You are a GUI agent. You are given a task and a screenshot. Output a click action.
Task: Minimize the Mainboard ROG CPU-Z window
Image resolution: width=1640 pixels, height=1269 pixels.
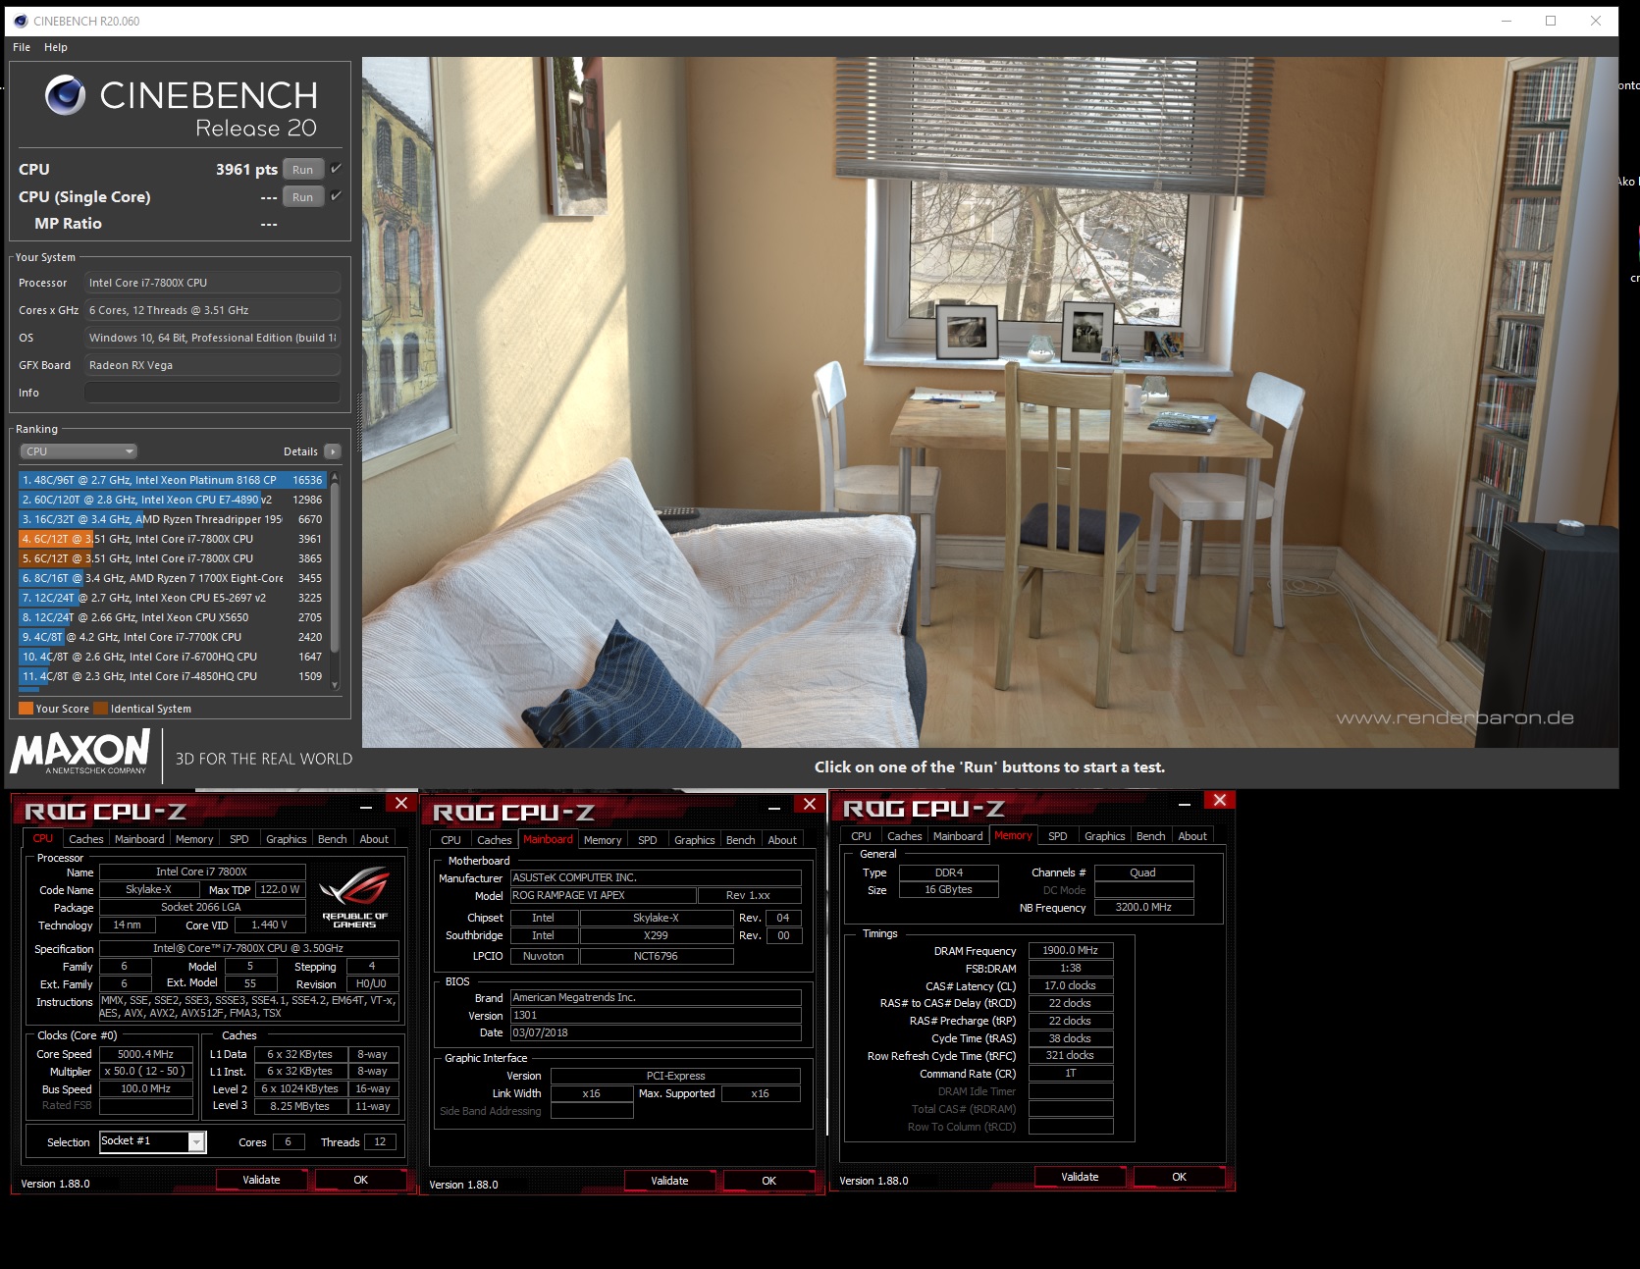tap(773, 808)
